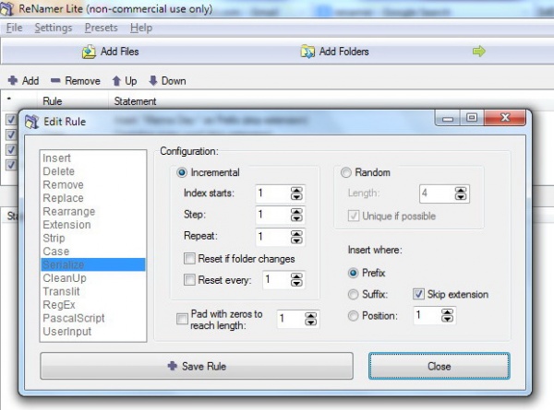Click the Add rule plus icon
The image size is (554, 410).
coord(13,80)
